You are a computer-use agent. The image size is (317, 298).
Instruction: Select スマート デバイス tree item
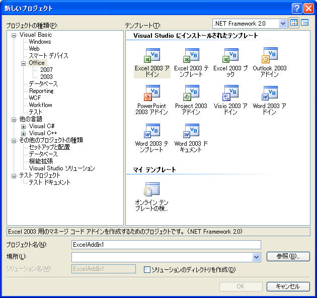coord(48,56)
